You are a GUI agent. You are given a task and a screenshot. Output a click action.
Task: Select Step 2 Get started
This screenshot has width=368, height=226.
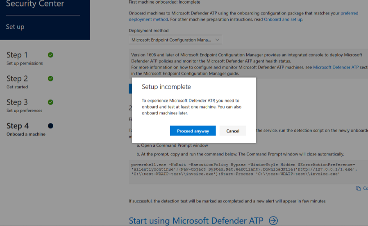(17, 81)
